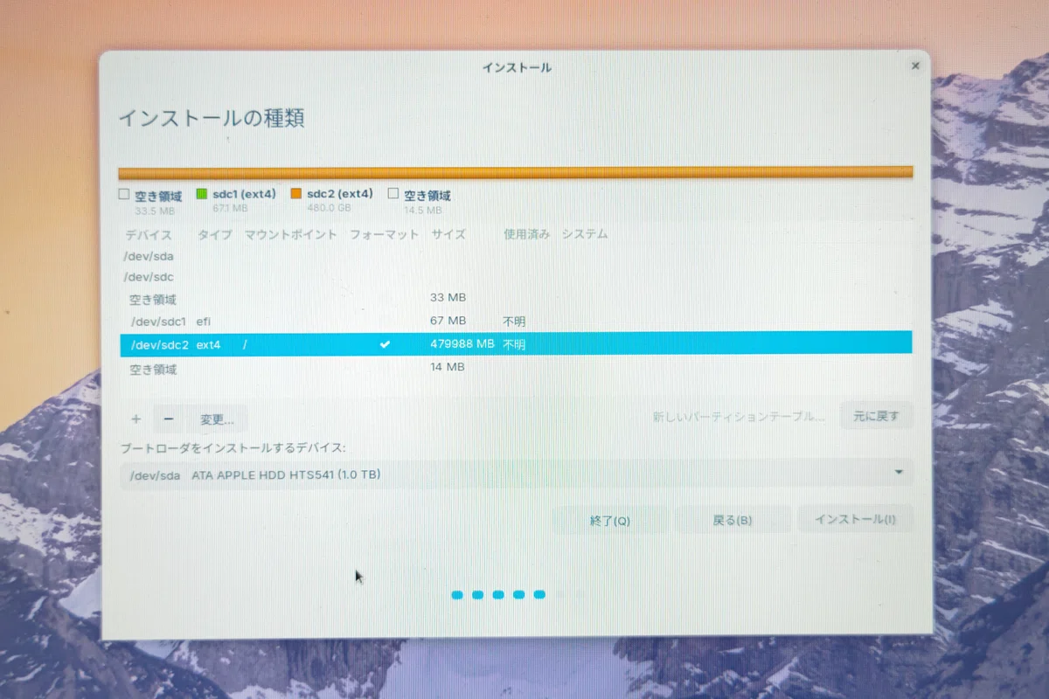This screenshot has width=1049, height=699.
Task: Toggle the format checkmark for /dev/sdc2
Action: pyautogui.click(x=385, y=344)
